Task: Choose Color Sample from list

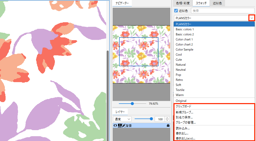Action: [214, 50]
